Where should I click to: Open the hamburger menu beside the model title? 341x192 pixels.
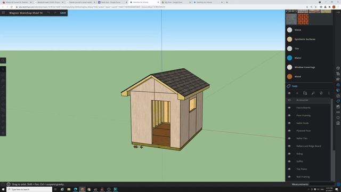3,13
